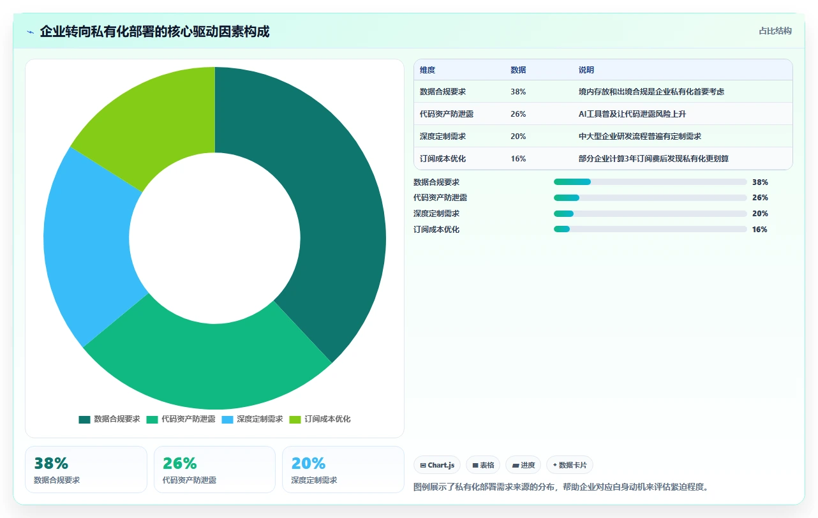Screen dimensions: 818x518
Task: Toggle 数据合规要求 legend label
Action: (x=117, y=419)
